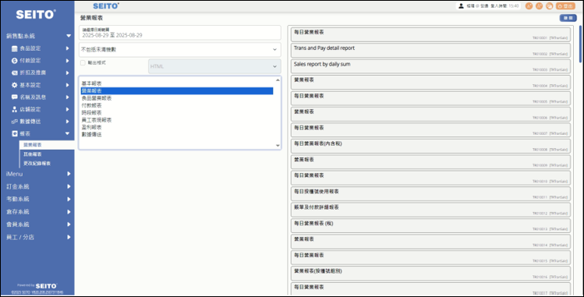Select highlighted 營業報表 in the category list
Image resolution: width=584 pixels, height=297 pixels.
click(x=177, y=90)
